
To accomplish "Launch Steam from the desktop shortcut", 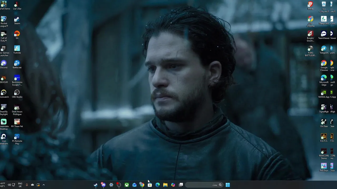I will pos(17,20).
